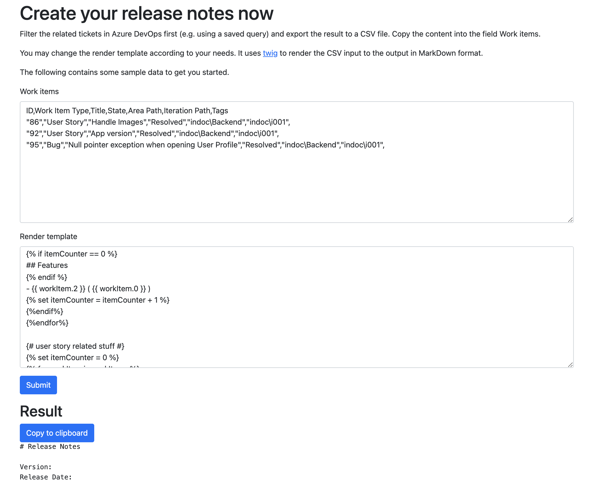593x498 pixels.
Task: Click the 'Release Date:' line in the result
Action: pyautogui.click(x=46, y=477)
